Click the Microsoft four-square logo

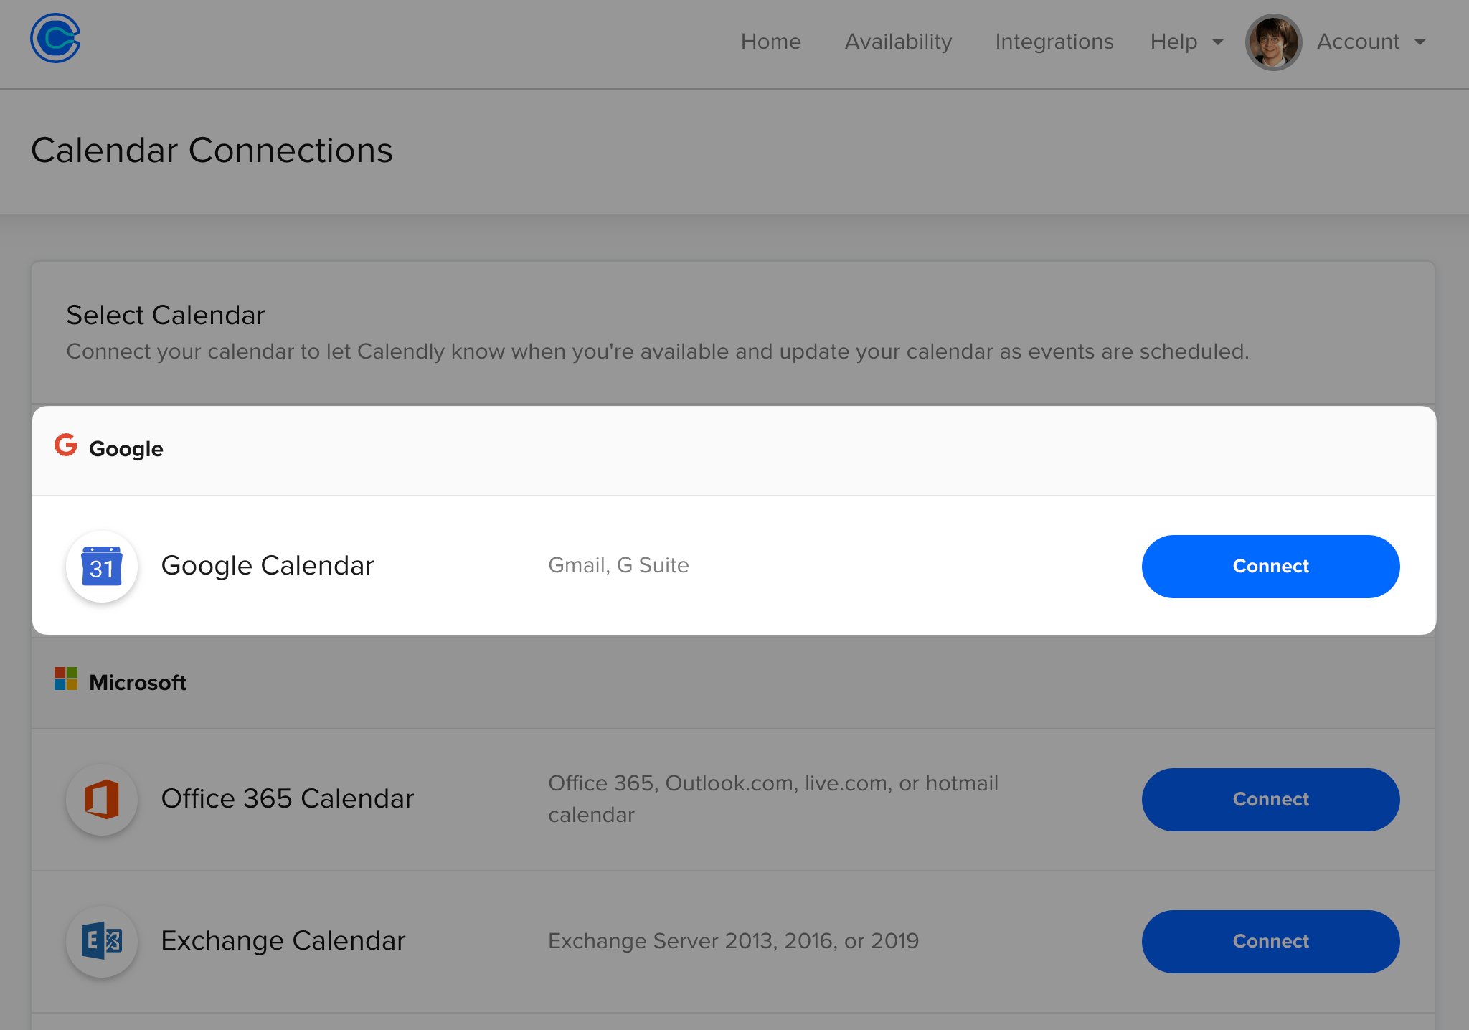(66, 679)
